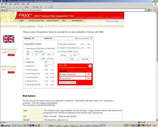Click the View NOGG Guidance button
The height and width of the screenshot is (127, 158).
67,82
